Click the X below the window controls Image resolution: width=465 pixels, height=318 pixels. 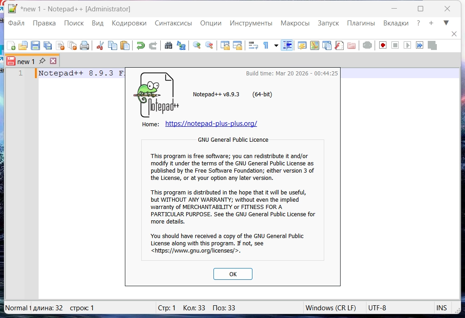(454, 34)
